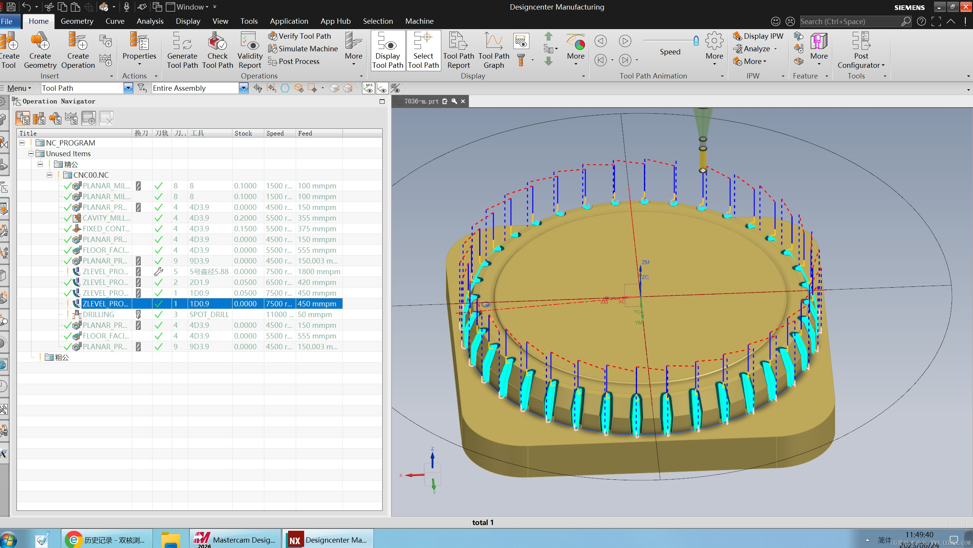Open the Geometry ribbon tab
The height and width of the screenshot is (548, 973).
tap(77, 21)
